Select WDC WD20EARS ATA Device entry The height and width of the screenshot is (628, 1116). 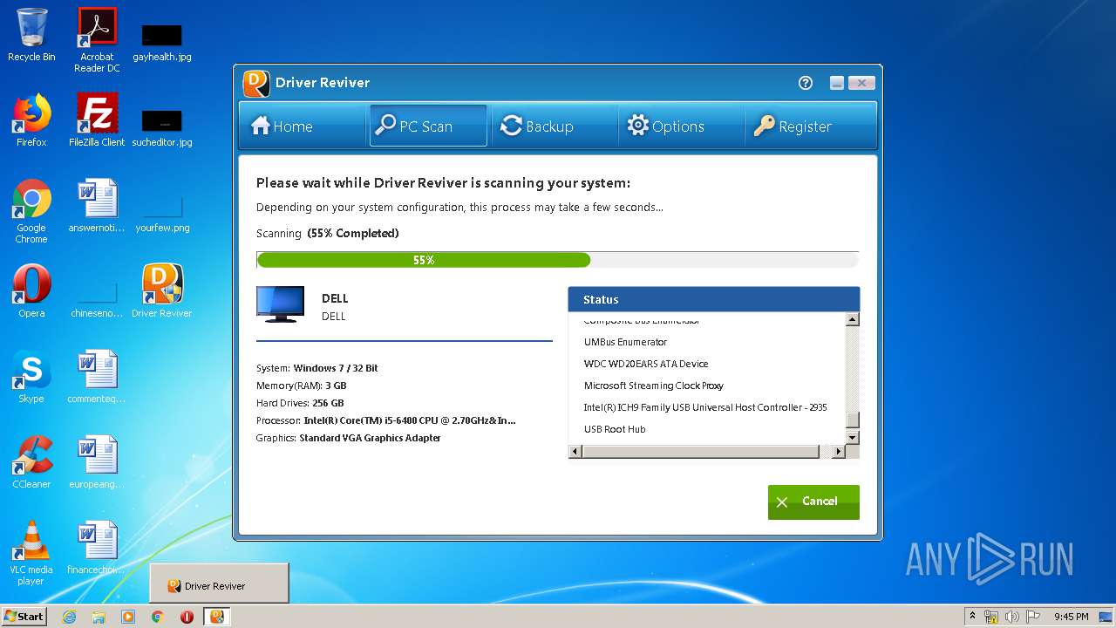[x=646, y=364]
